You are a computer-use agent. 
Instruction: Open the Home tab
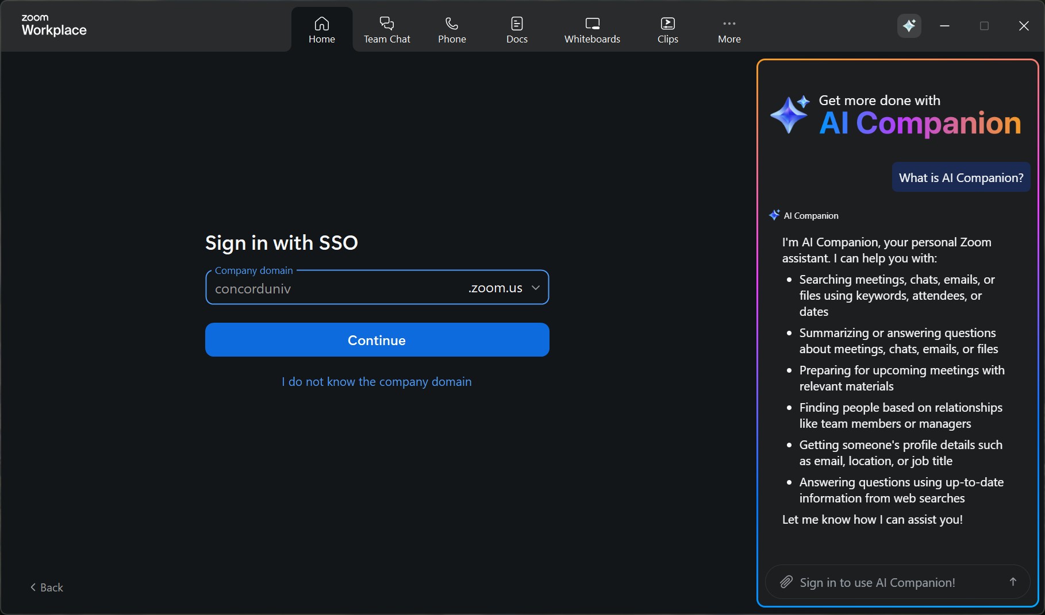click(321, 30)
